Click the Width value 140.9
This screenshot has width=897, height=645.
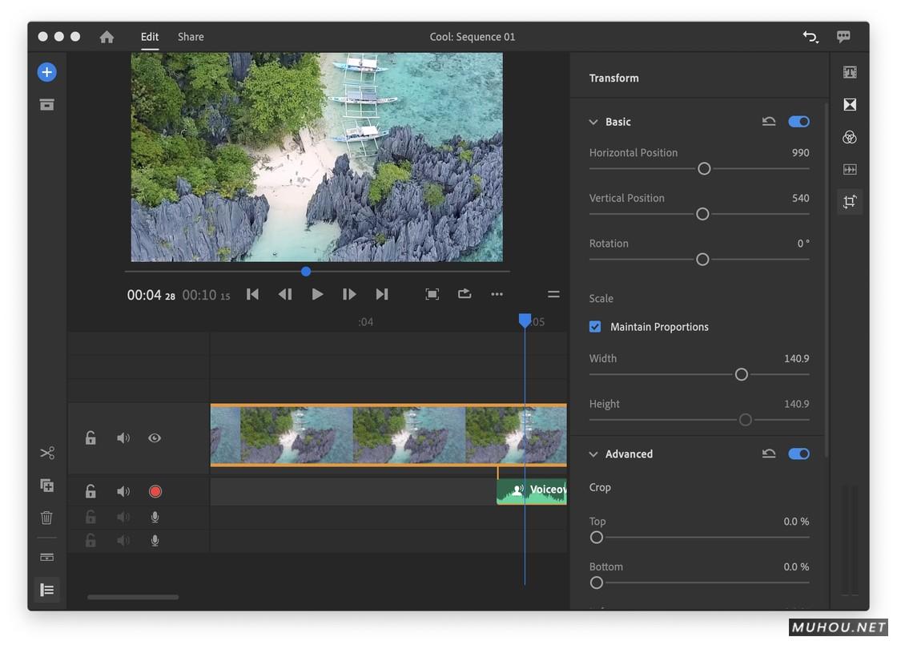796,358
